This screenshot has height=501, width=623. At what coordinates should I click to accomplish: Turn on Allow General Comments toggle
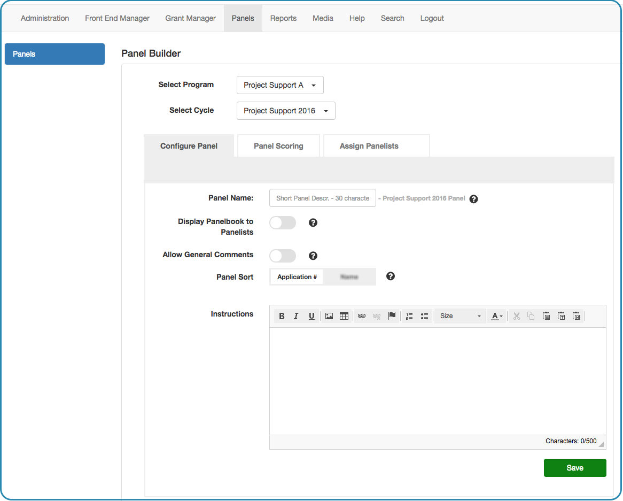tap(282, 256)
